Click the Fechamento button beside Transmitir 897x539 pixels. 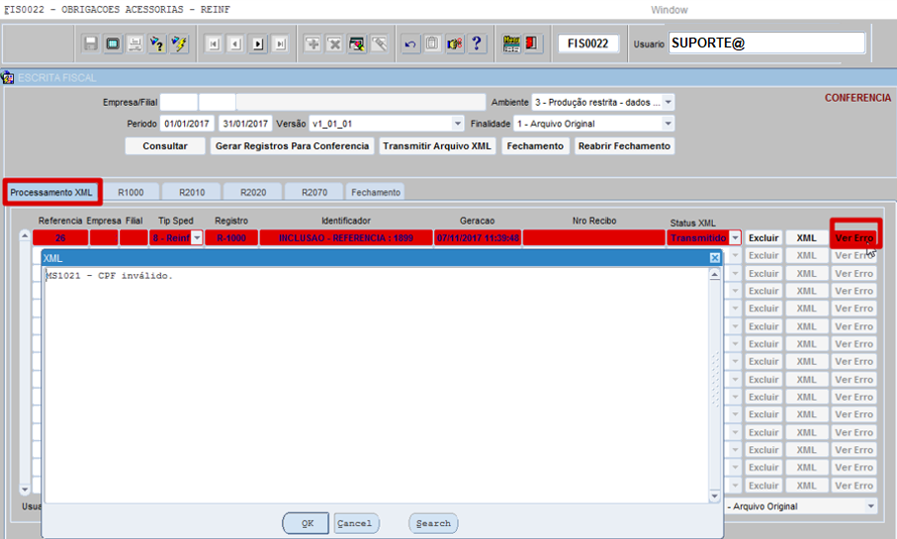click(535, 146)
